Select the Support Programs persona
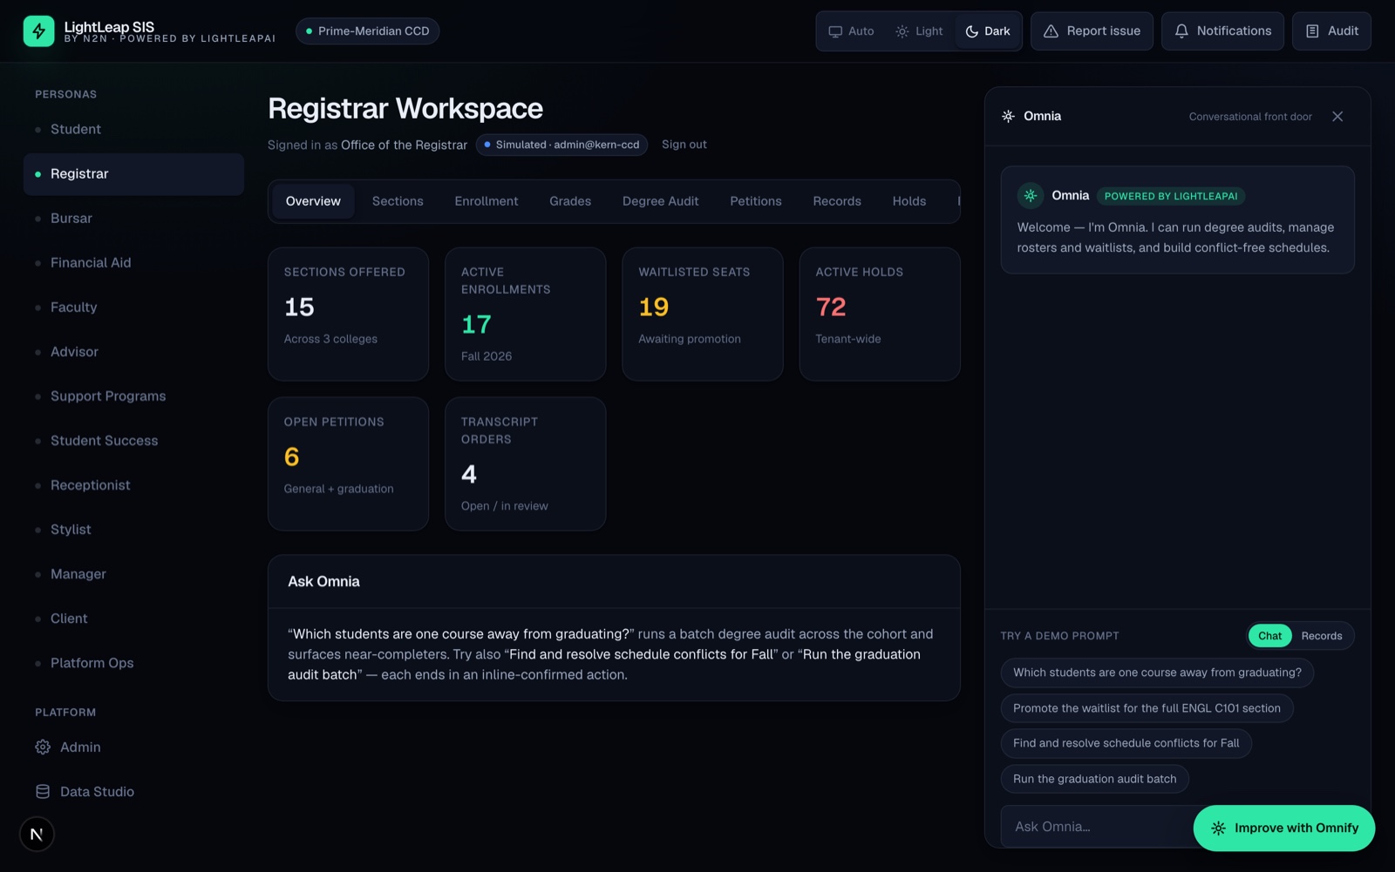The height and width of the screenshot is (872, 1395). point(133,396)
